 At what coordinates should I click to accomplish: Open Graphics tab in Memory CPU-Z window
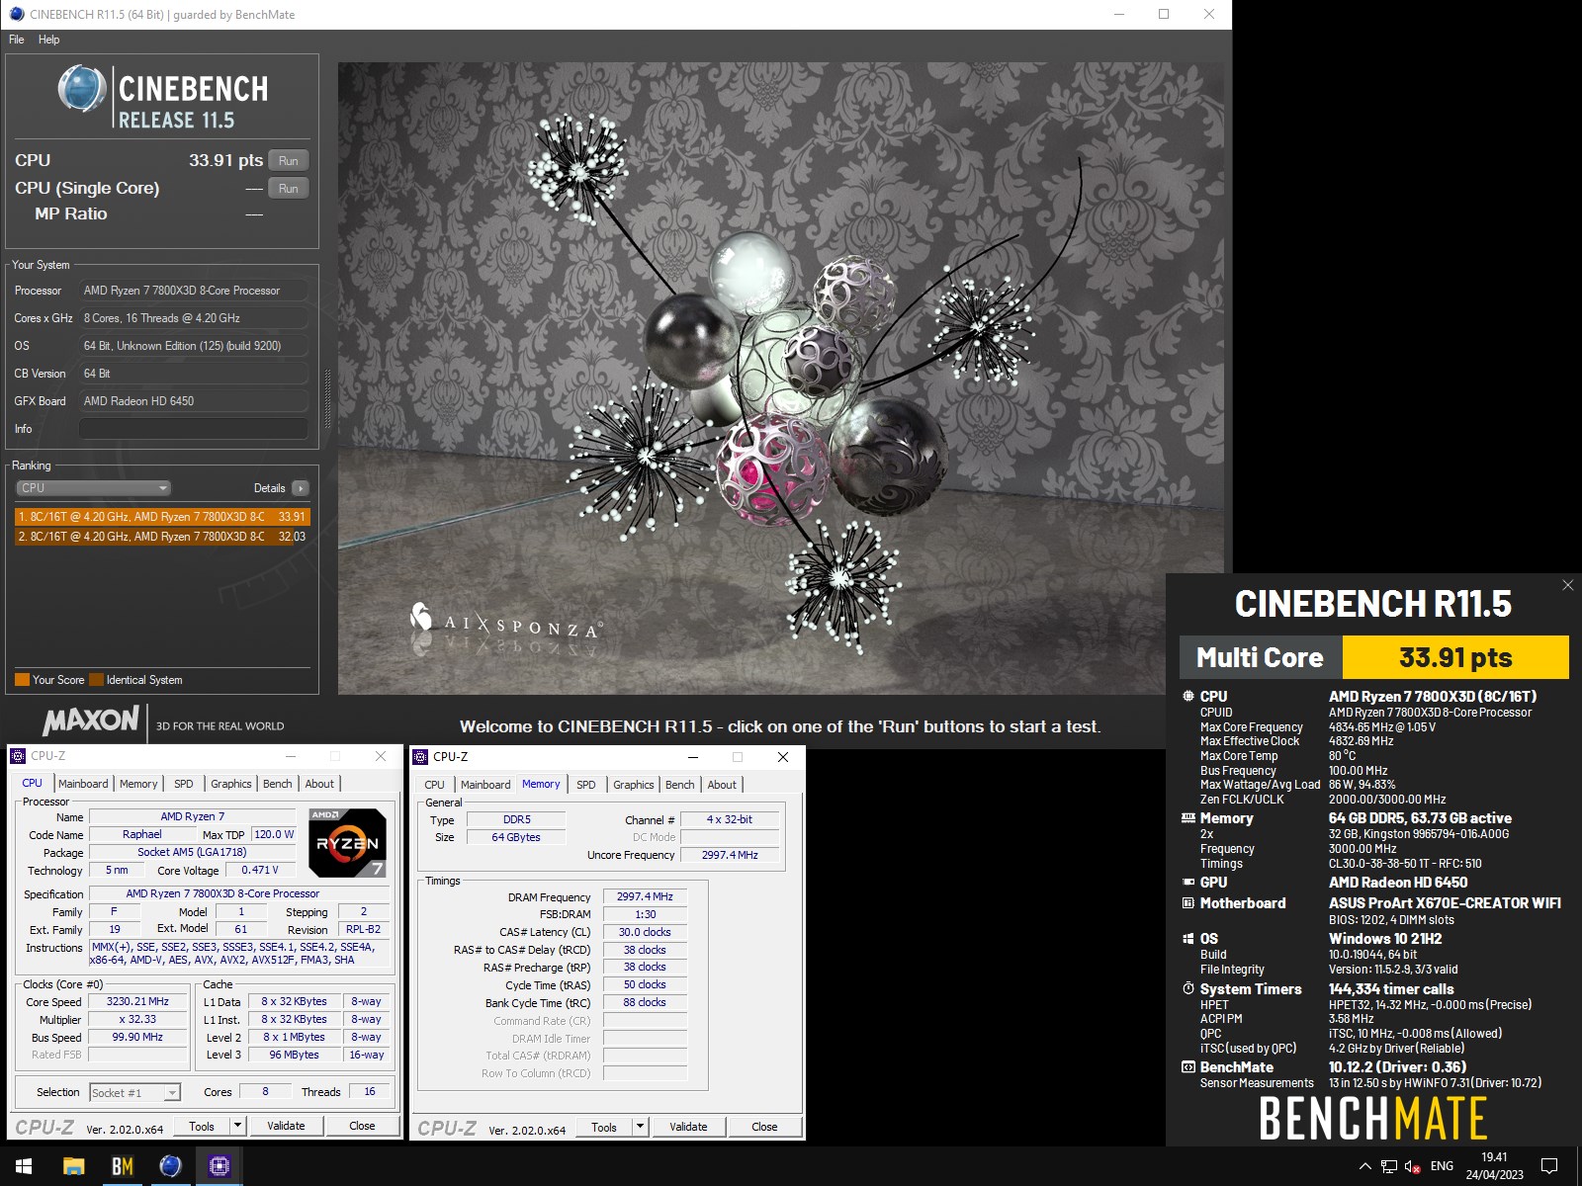[x=634, y=785]
